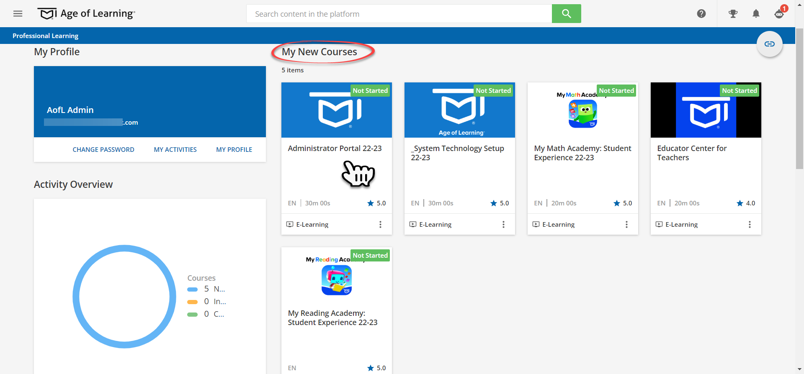The height and width of the screenshot is (374, 804).
Task: Click E-Learning icon on System Technology Setup card
Action: (413, 225)
